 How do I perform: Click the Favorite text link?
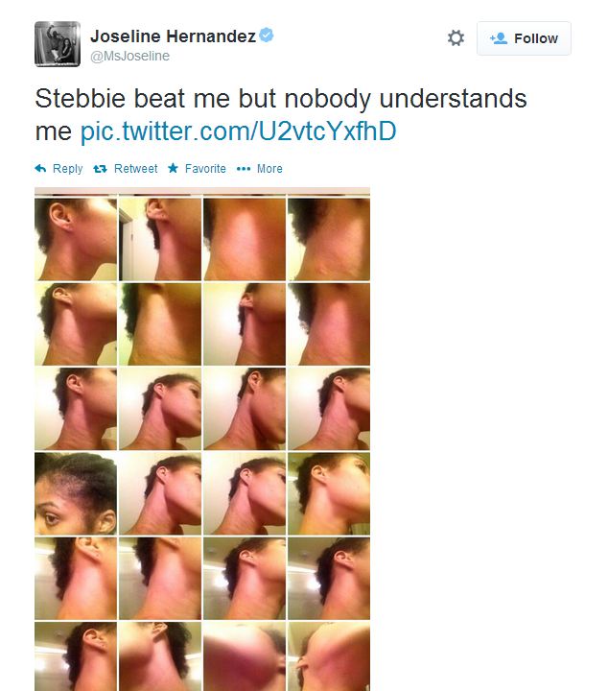click(205, 169)
